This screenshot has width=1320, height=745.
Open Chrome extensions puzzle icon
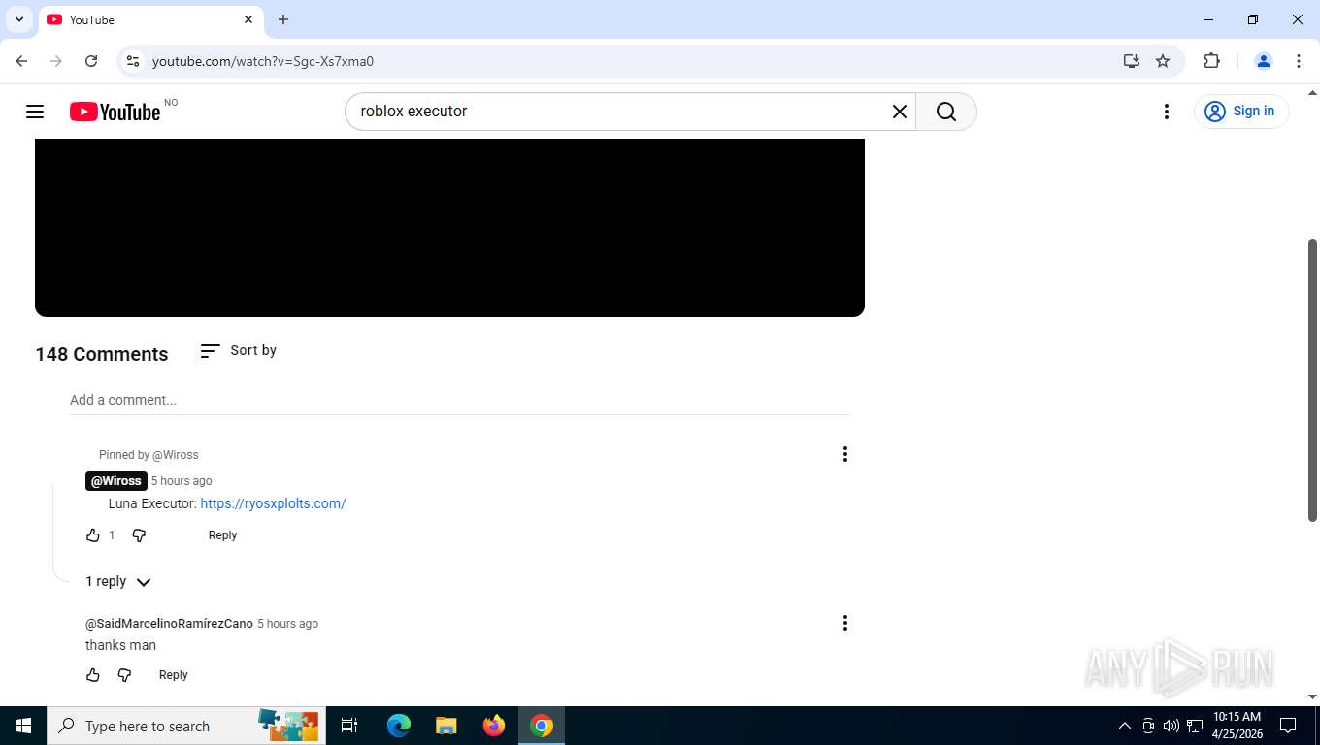[1211, 61]
